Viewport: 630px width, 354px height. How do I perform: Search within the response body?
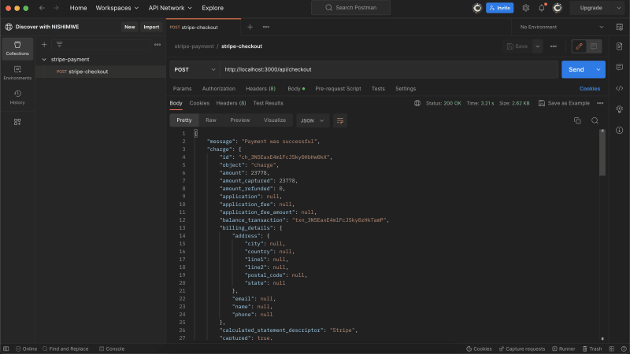tap(595, 120)
